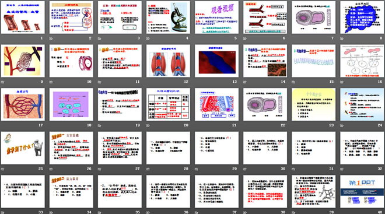Click the animation star icon below slide 11
Viewport: 385px width, 214px height.
point(99,82)
